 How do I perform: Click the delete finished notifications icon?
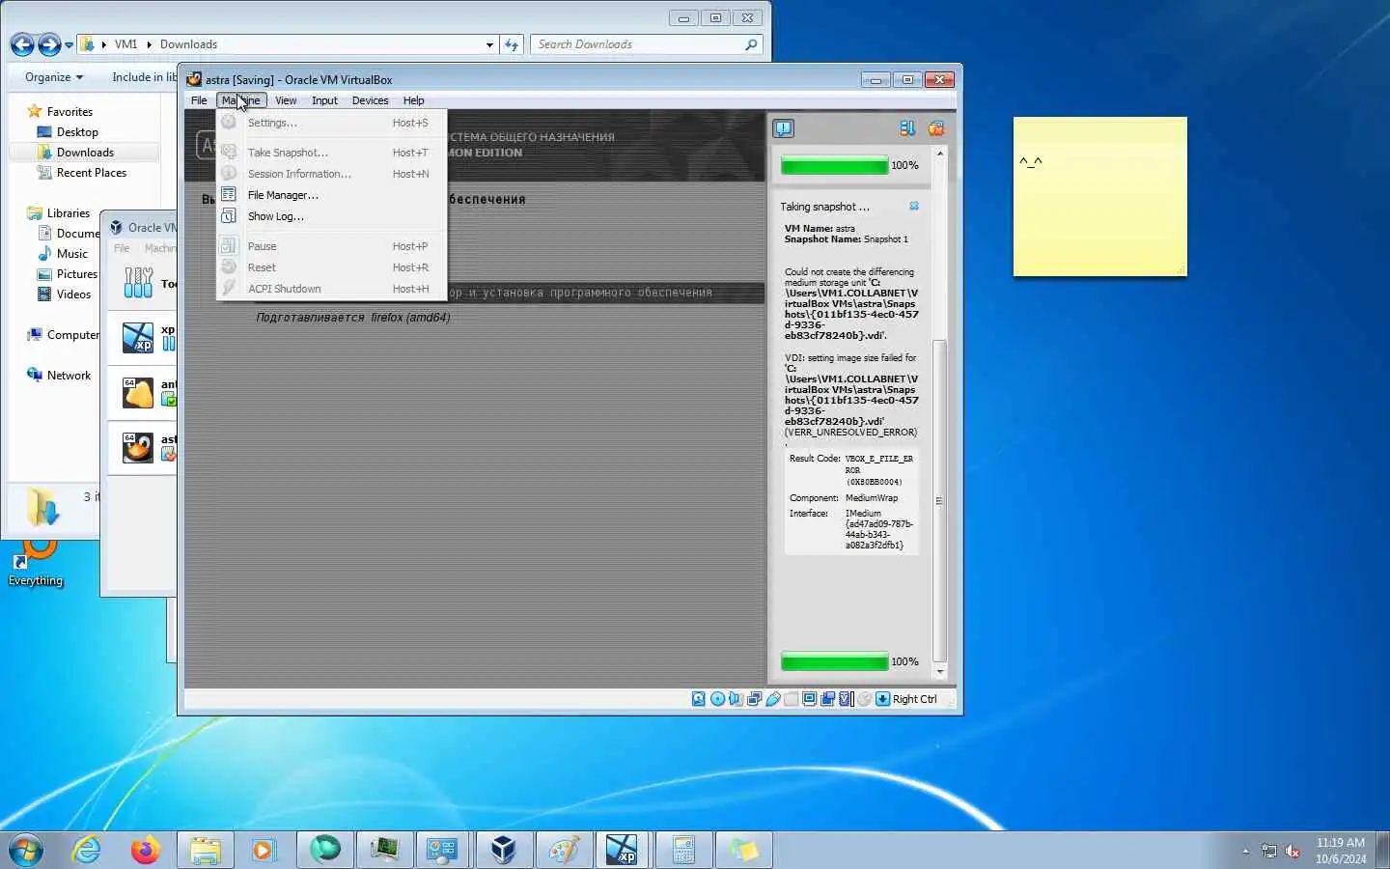click(x=935, y=128)
